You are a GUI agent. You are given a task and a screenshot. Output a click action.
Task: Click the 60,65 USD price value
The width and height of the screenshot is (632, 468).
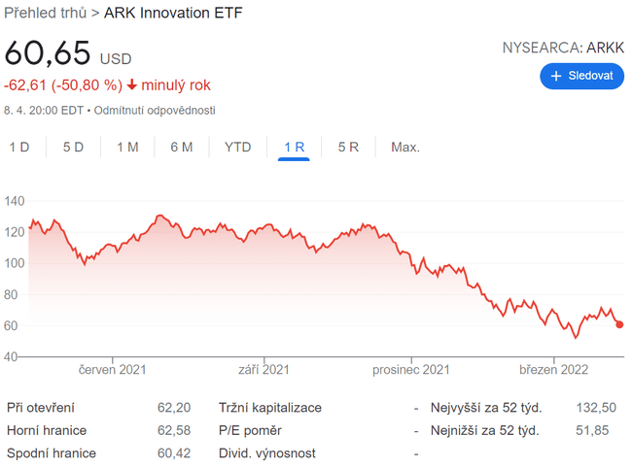[x=48, y=54]
